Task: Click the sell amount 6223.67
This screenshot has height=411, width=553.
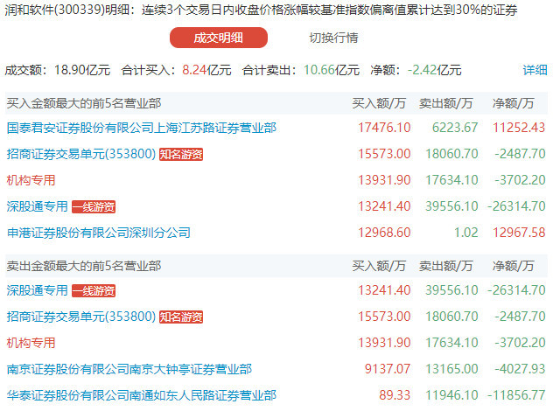Action: pos(455,128)
